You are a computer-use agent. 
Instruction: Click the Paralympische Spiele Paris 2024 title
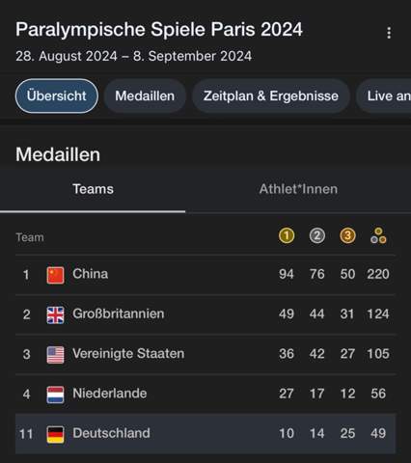159,30
